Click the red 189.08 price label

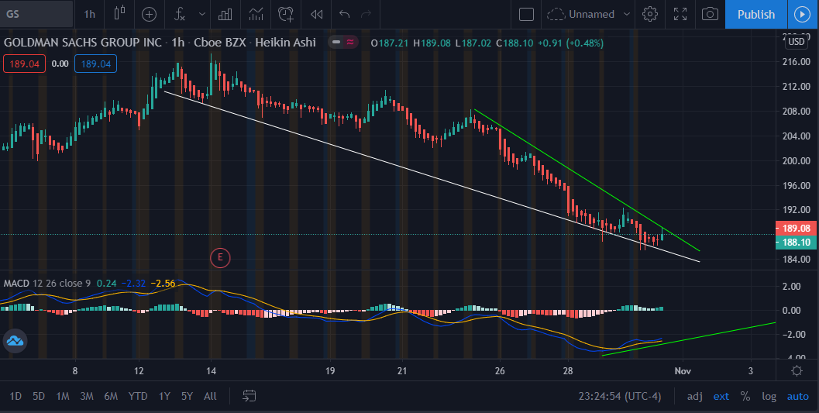[797, 228]
